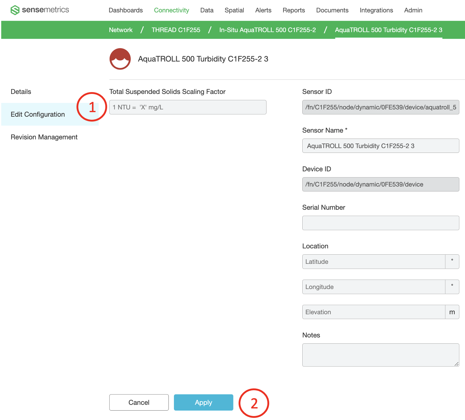Viewport: 465px width, 420px height.
Task: Open the Integrations menu
Action: click(376, 10)
